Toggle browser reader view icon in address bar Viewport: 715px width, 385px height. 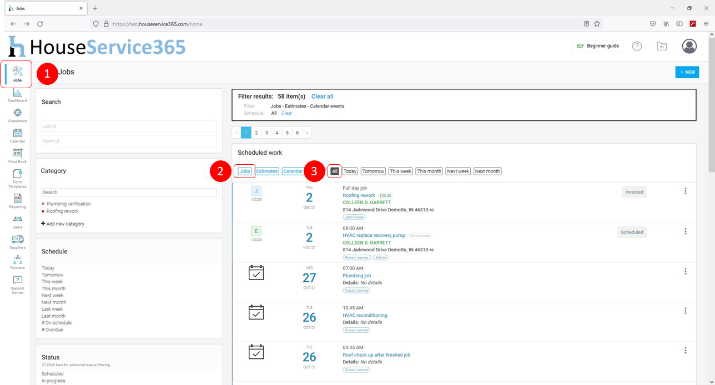[x=586, y=24]
